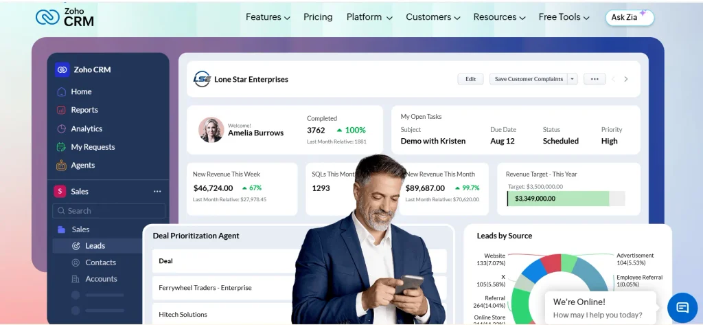Click the 3762 completed count
The image size is (703, 325).
click(316, 130)
